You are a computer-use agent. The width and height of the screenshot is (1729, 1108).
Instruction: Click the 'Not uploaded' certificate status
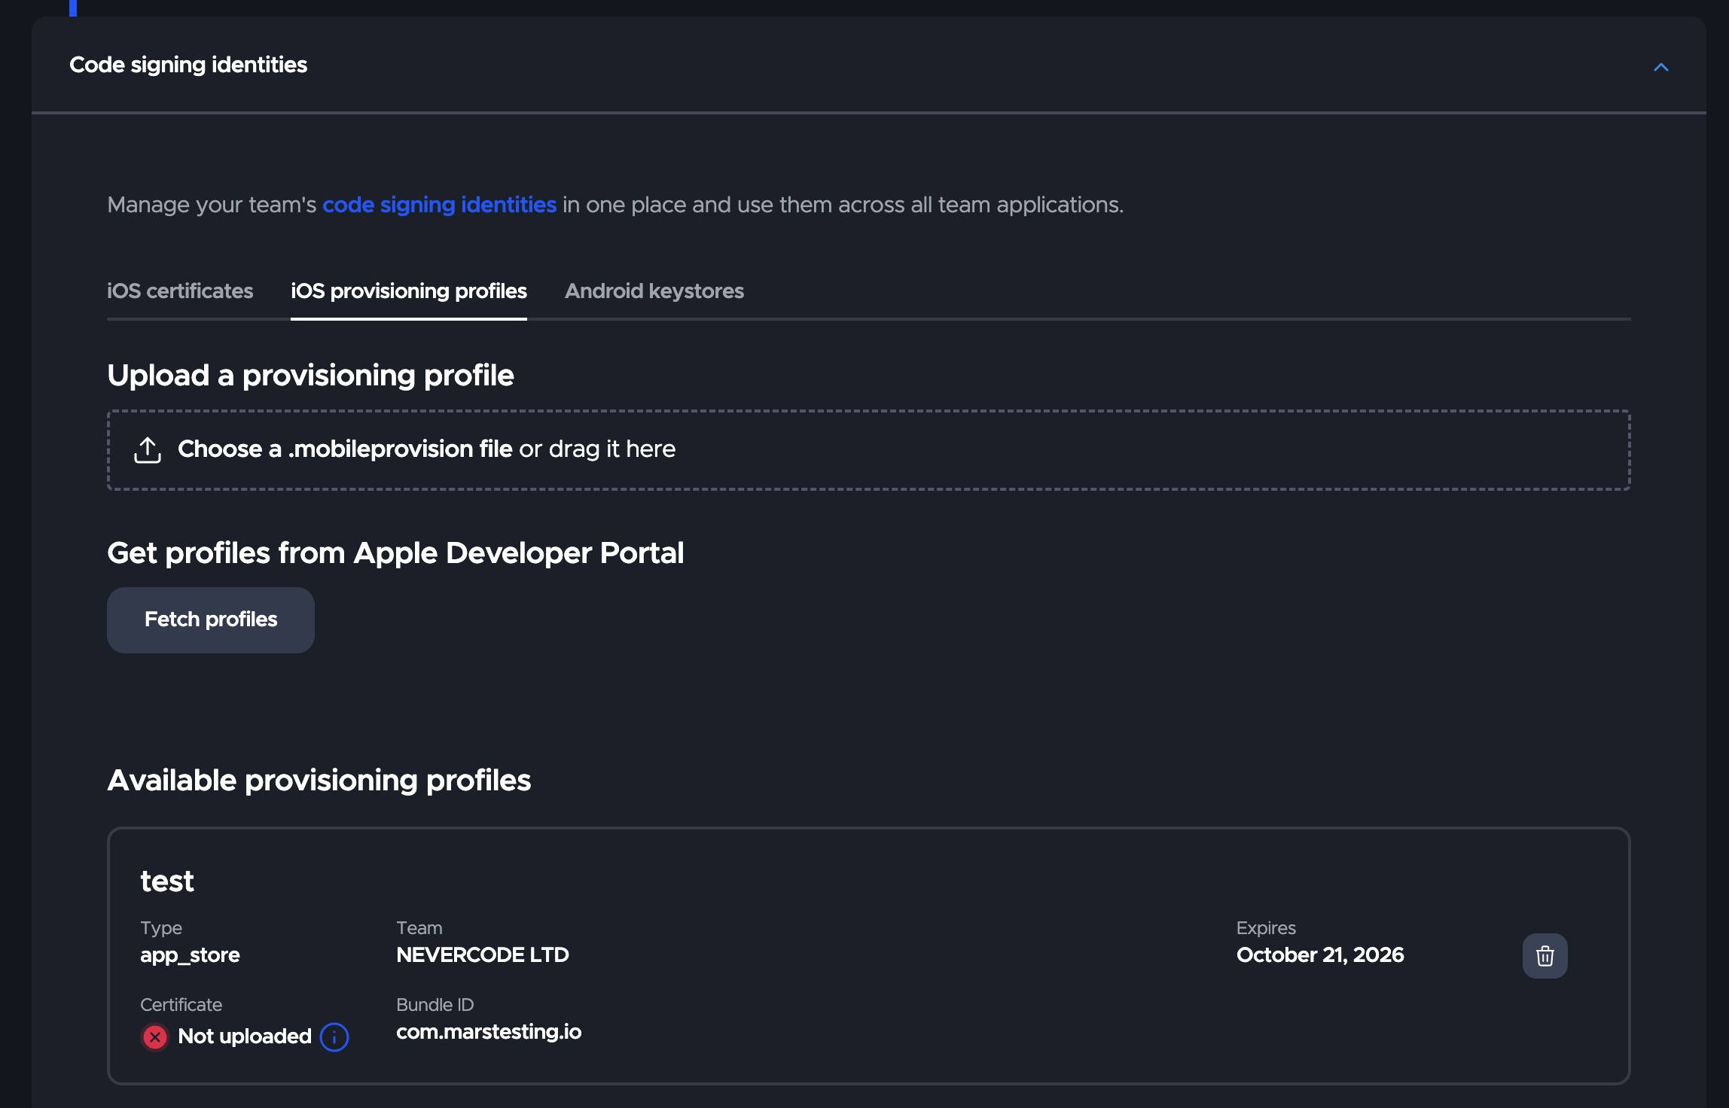pyautogui.click(x=245, y=1036)
